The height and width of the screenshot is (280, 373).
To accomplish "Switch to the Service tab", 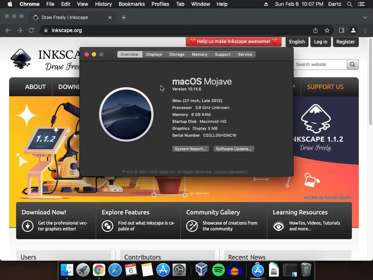I will (245, 54).
